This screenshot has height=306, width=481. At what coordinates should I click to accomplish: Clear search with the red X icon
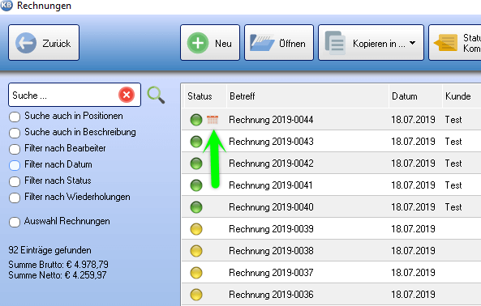(127, 95)
